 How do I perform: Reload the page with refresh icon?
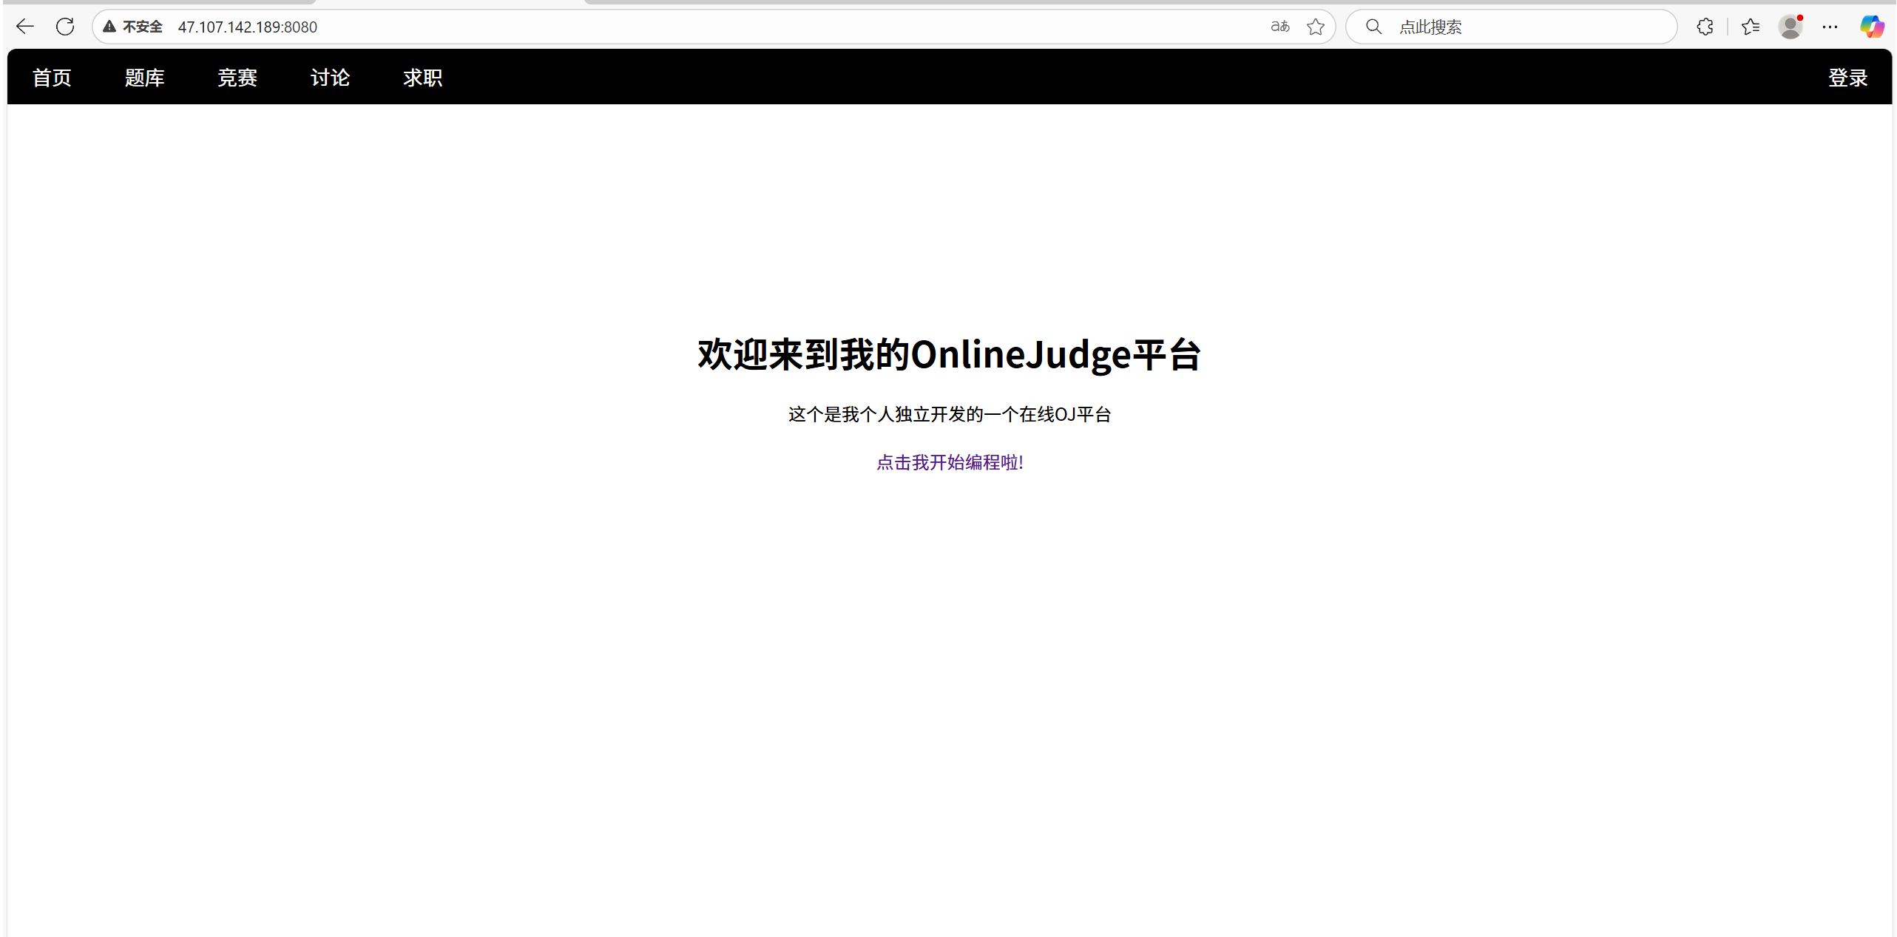[x=65, y=27]
